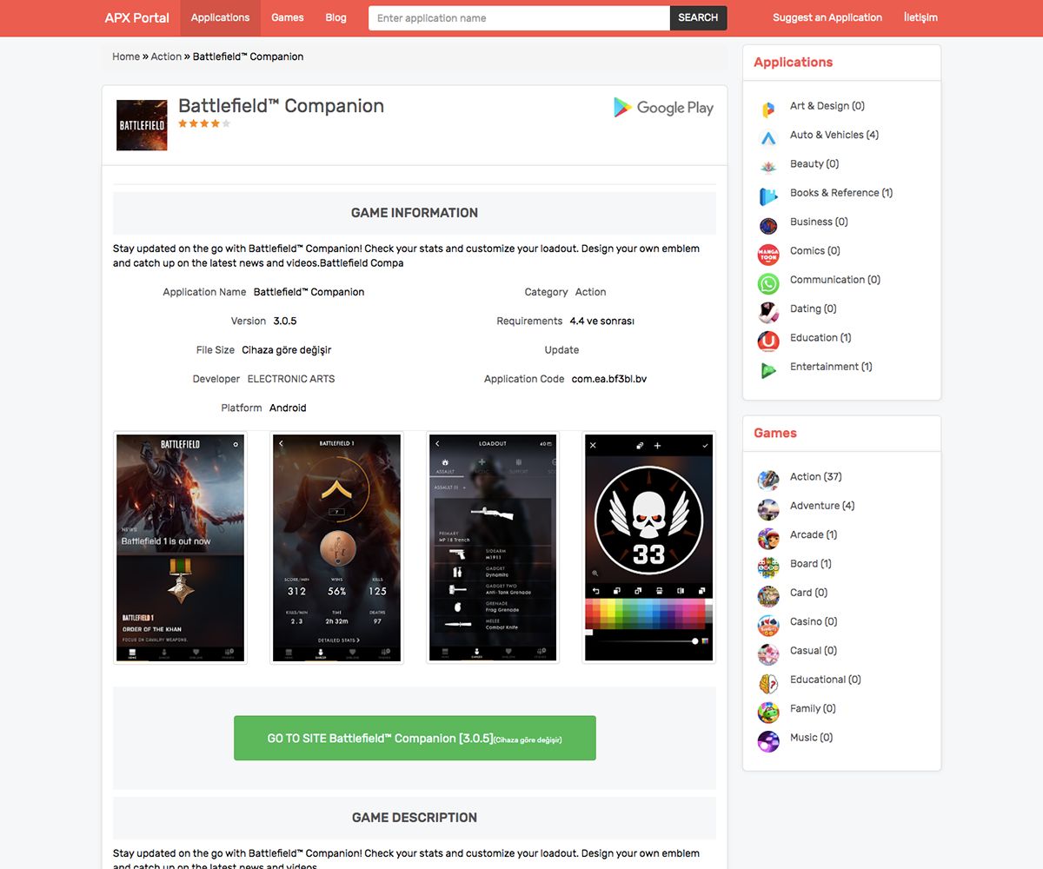Open Arcade (1) games link

(814, 534)
